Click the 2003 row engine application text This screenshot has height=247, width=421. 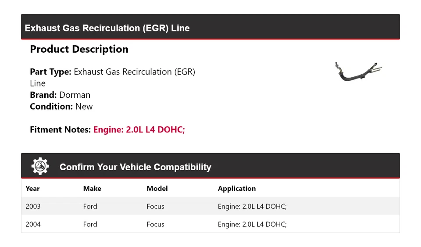(x=252, y=206)
